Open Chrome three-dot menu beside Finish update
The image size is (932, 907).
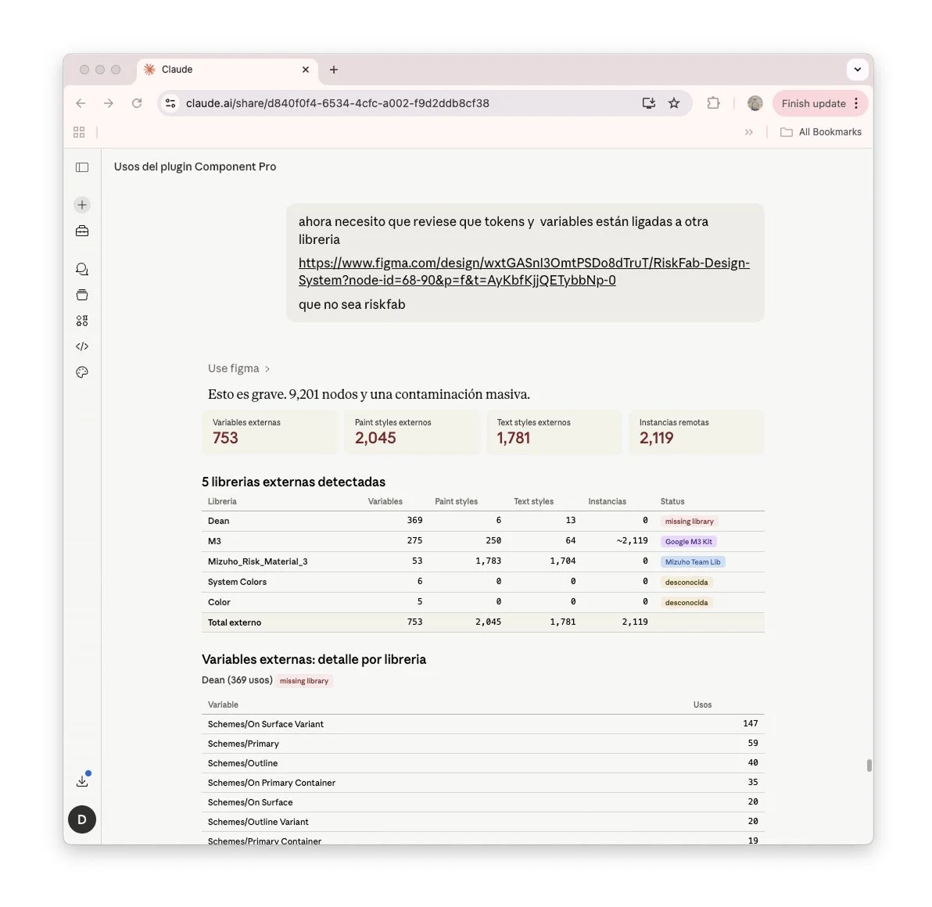[856, 103]
